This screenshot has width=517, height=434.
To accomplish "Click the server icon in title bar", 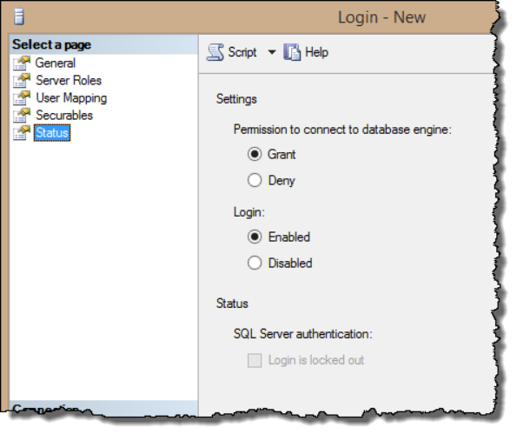I will (x=19, y=17).
